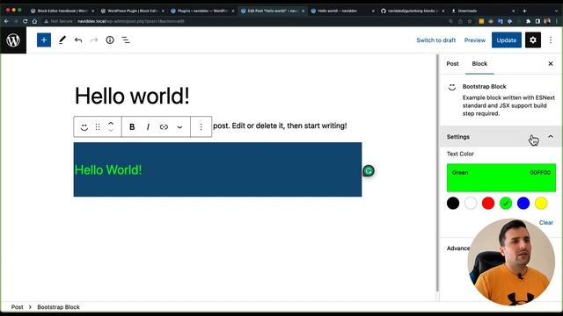
Task: Click the Bootstrap Block smiley type icon
Action: (84, 126)
